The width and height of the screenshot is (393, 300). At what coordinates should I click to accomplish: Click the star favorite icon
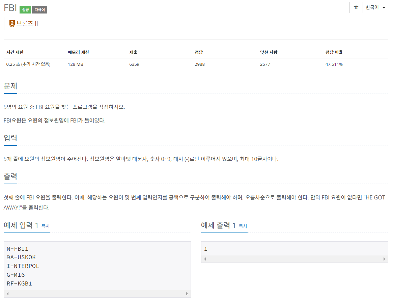click(356, 7)
